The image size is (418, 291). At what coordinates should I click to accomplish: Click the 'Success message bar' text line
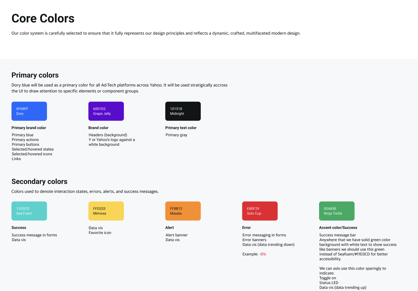click(x=337, y=235)
